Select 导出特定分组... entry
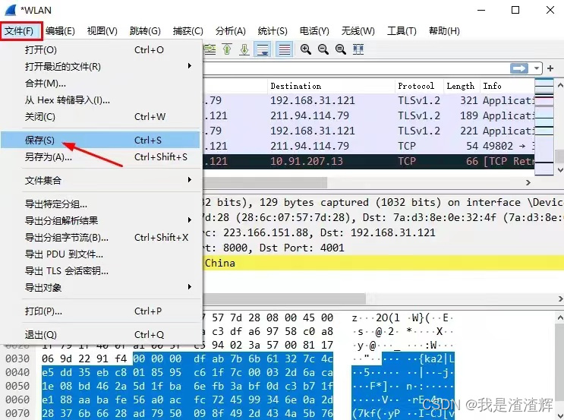The width and height of the screenshot is (564, 420). (100, 204)
